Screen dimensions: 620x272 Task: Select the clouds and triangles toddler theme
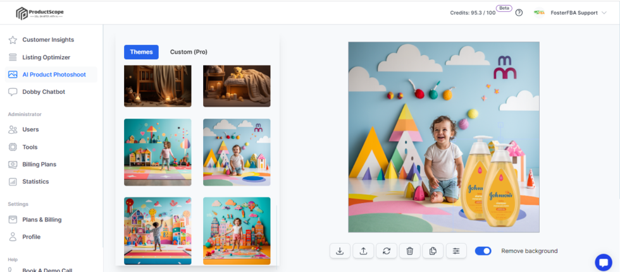[x=237, y=152]
